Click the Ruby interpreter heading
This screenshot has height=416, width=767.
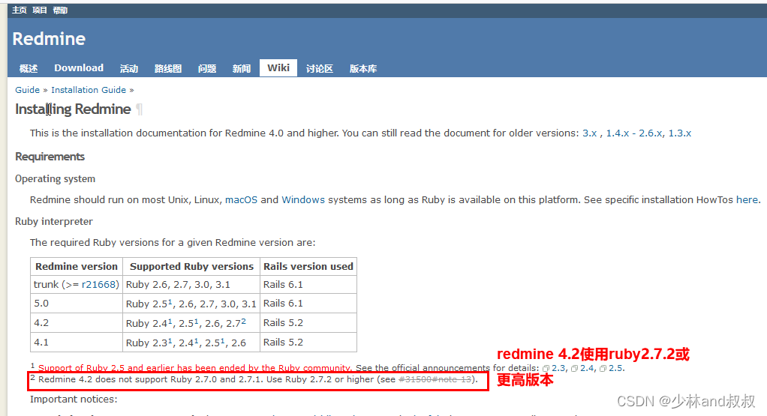click(x=54, y=222)
